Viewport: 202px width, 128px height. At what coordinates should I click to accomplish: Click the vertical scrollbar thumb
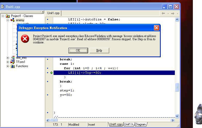click(177, 87)
